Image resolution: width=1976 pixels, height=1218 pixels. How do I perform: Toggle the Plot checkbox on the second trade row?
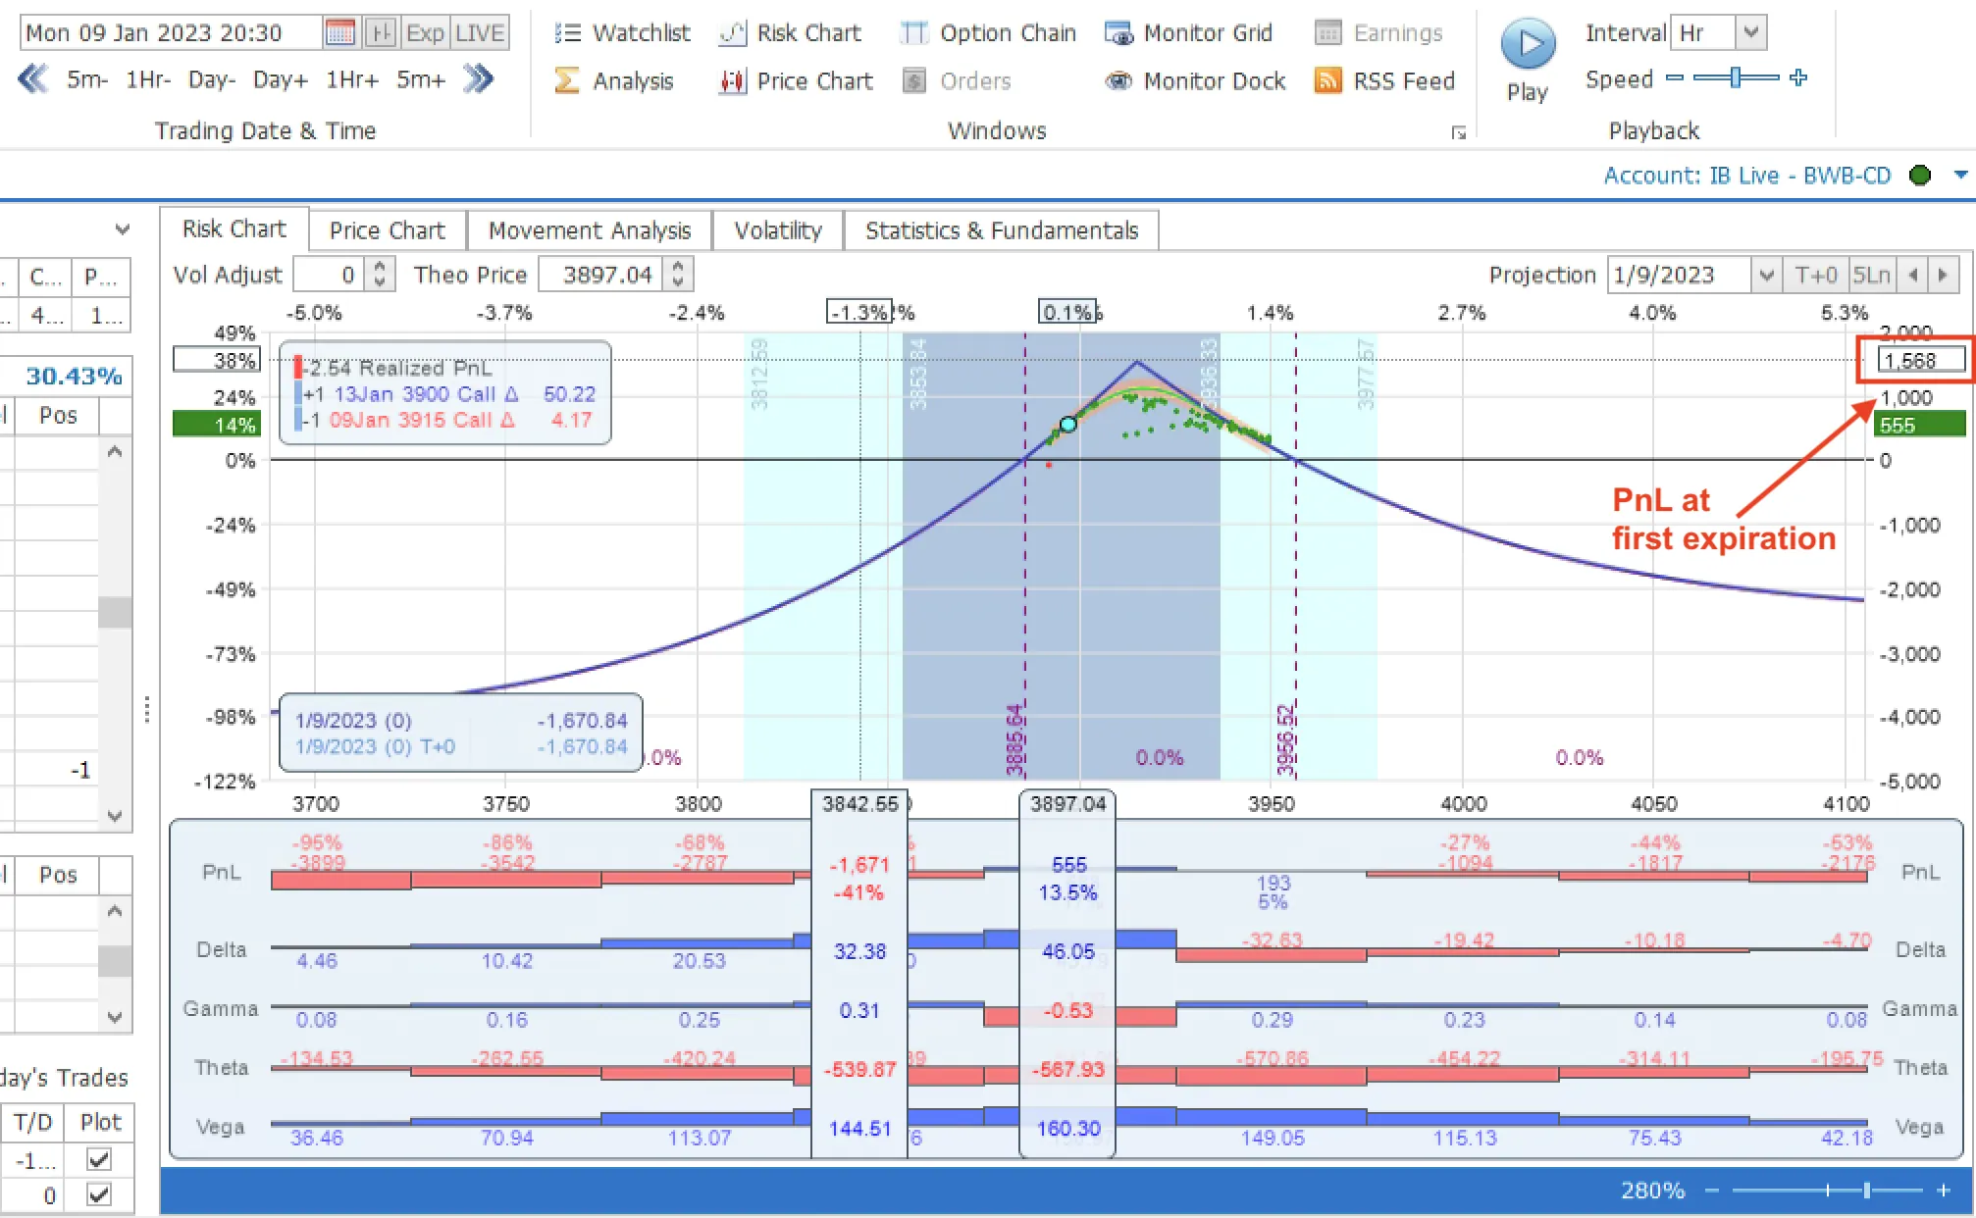point(97,1194)
